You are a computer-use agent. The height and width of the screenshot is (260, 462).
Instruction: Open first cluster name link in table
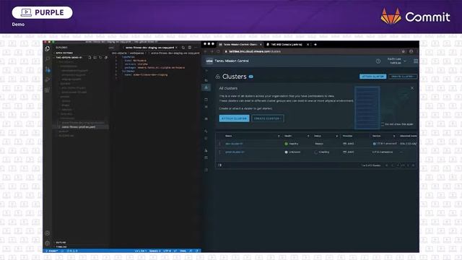tap(234, 144)
